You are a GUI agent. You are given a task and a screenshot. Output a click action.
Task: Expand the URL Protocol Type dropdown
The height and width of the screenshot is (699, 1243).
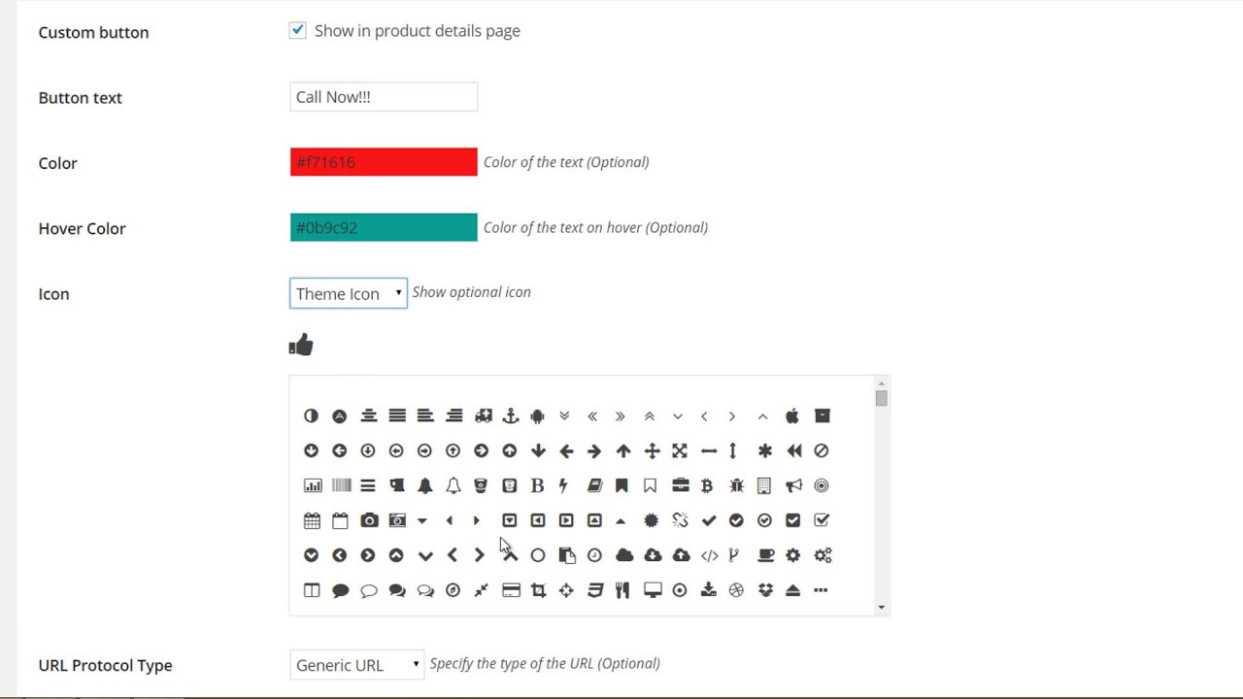[x=356, y=665]
